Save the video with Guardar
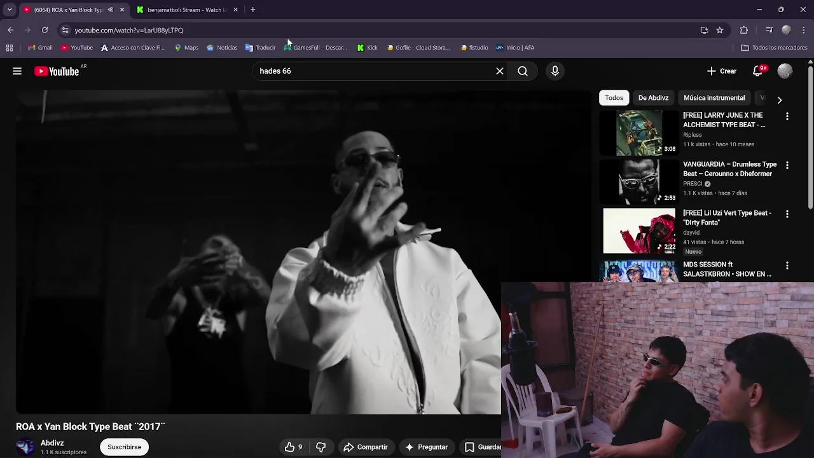Image resolution: width=814 pixels, height=458 pixels. (482, 447)
